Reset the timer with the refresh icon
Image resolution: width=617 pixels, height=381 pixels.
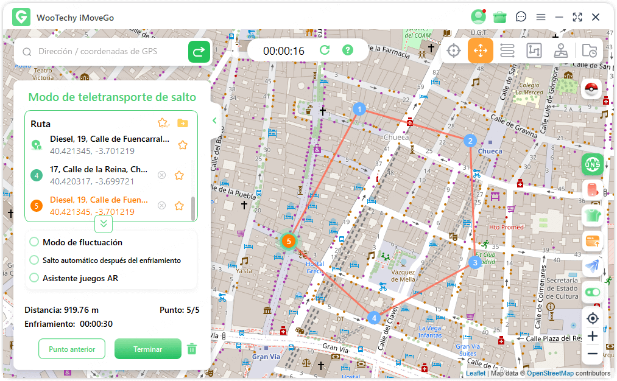[x=325, y=51]
